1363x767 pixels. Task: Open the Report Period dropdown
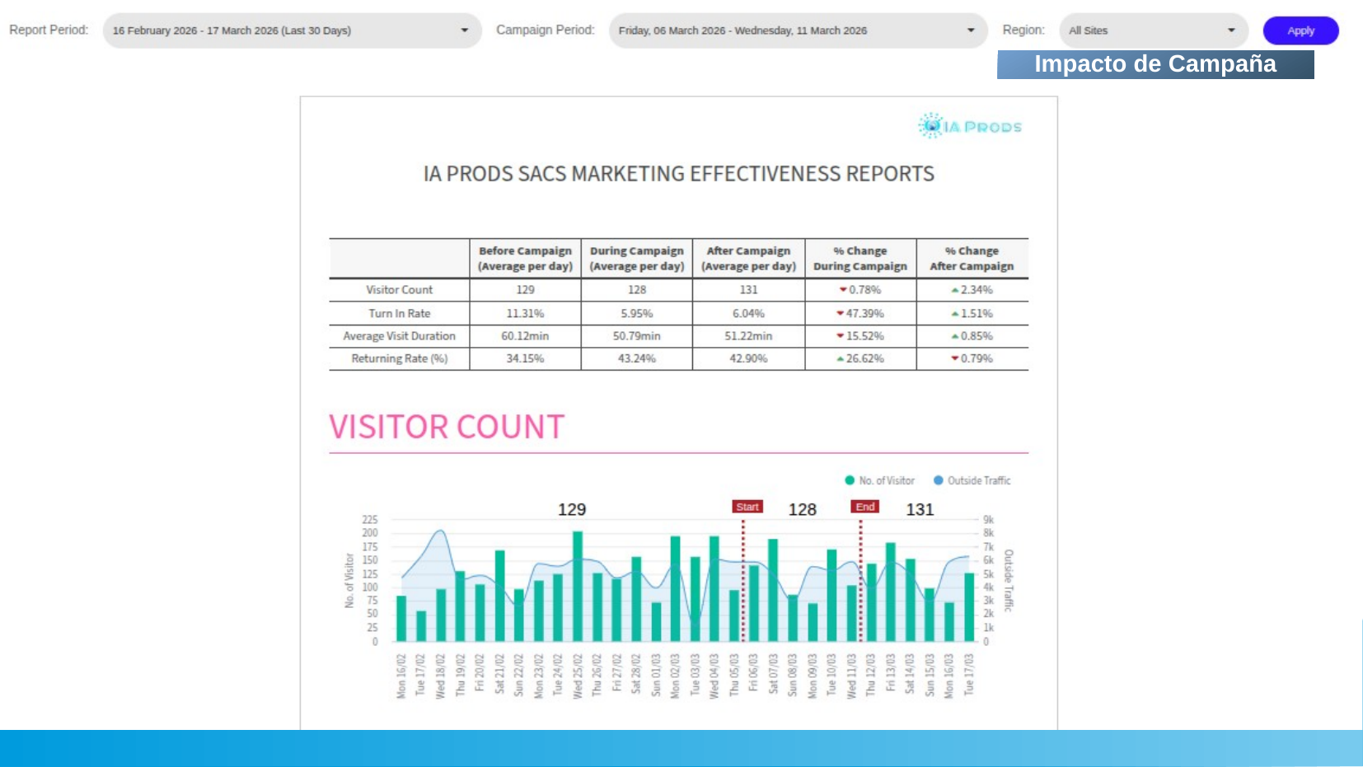click(292, 30)
